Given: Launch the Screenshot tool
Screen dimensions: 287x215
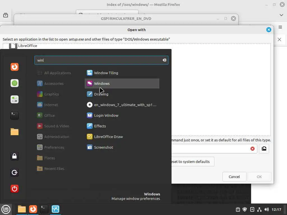Looking at the screenshot, I should (x=122, y=147).
